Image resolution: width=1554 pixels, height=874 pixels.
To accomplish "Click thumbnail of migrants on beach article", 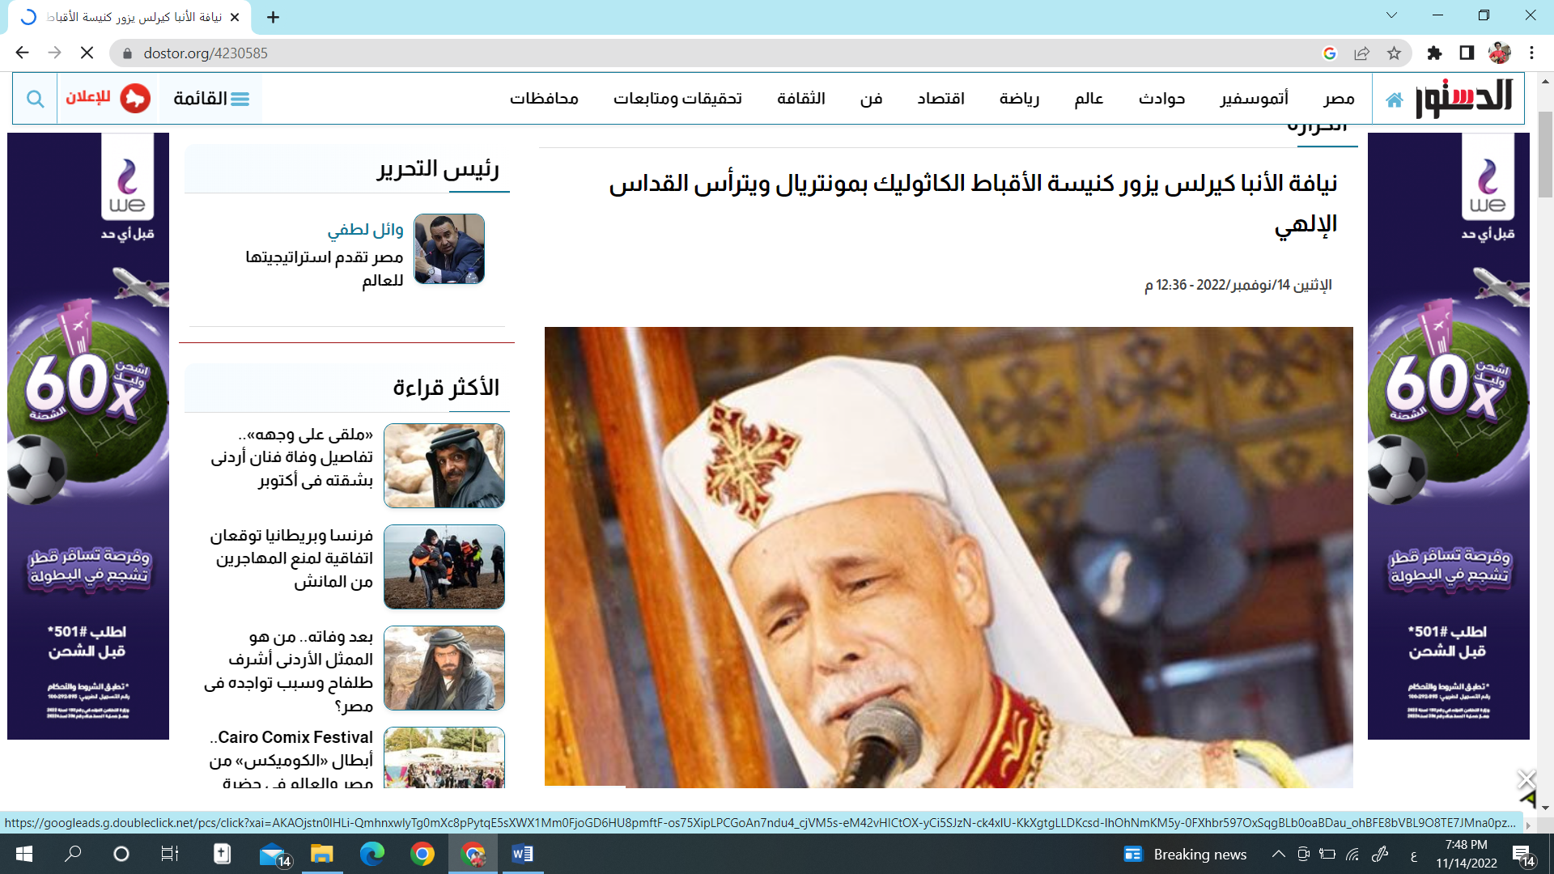I will click(x=444, y=567).
